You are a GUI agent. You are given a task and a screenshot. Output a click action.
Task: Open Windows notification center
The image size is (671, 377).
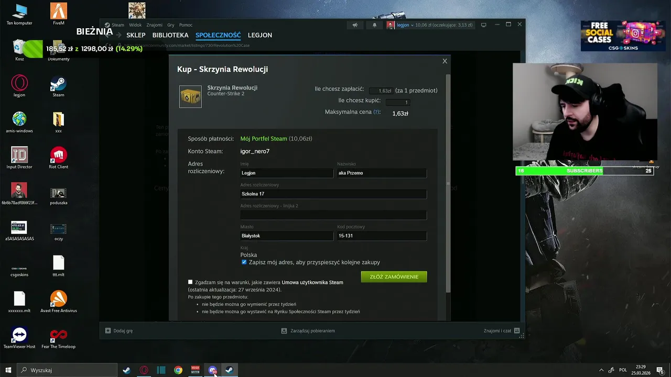[660, 370]
